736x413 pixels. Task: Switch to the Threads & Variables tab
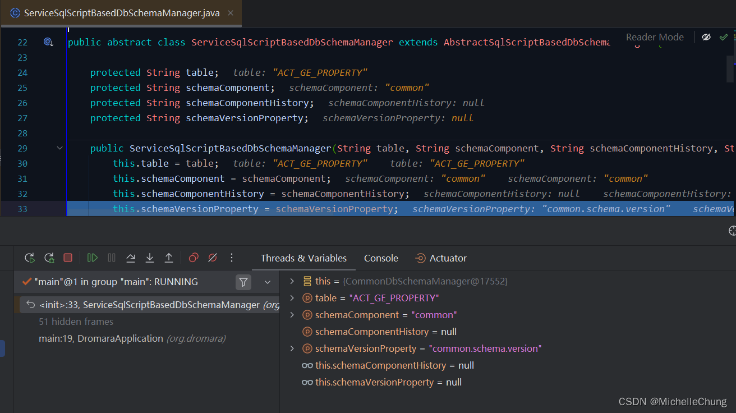303,258
